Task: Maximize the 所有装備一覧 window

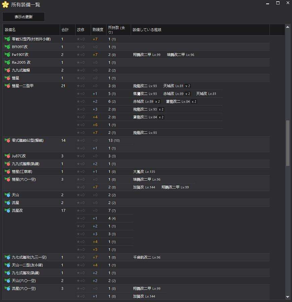Action: pos(278,3)
